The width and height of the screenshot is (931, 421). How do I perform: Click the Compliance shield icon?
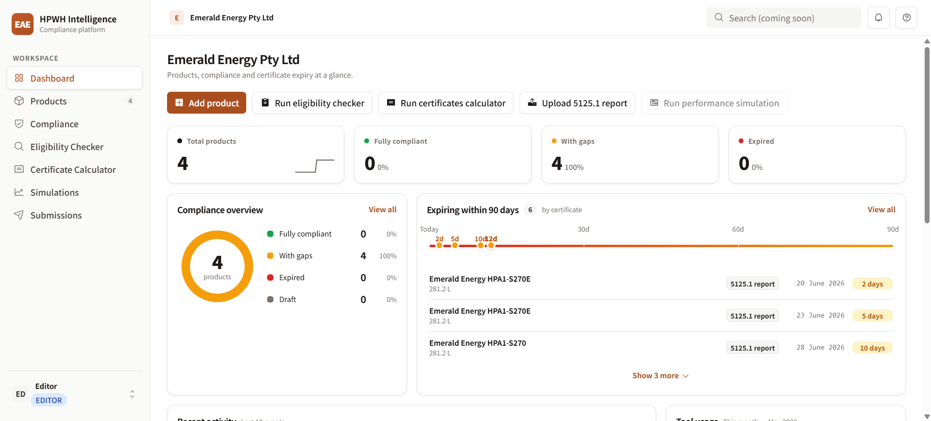(19, 123)
